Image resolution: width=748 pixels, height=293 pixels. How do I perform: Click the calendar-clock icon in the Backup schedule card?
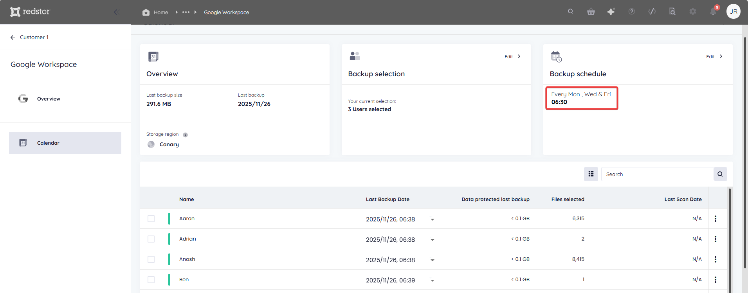click(556, 57)
